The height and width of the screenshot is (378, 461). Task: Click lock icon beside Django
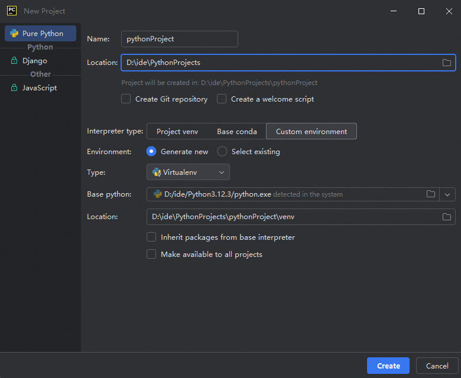point(14,60)
